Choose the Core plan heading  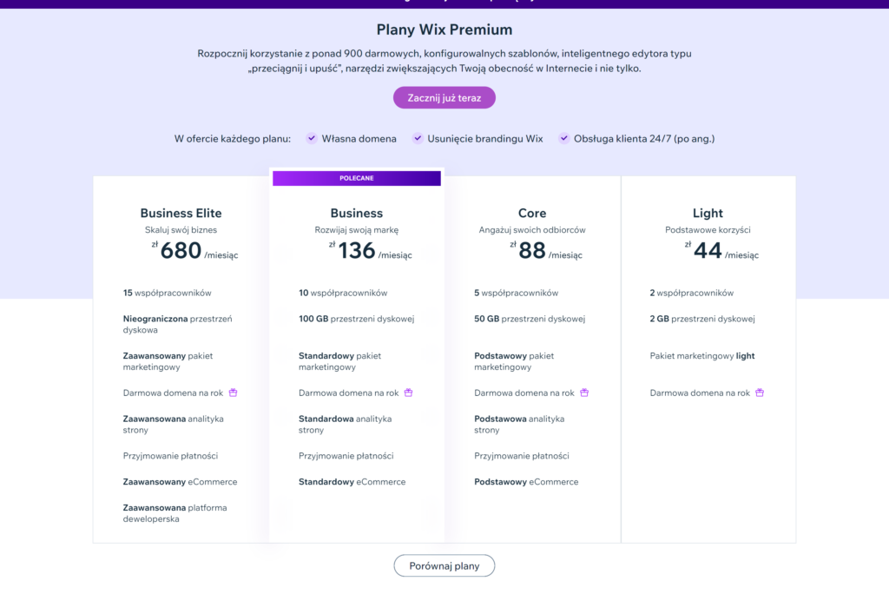532,213
